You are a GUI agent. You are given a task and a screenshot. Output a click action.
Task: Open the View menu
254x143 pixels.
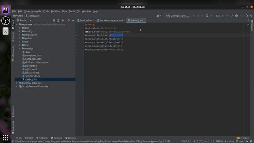[27, 12]
